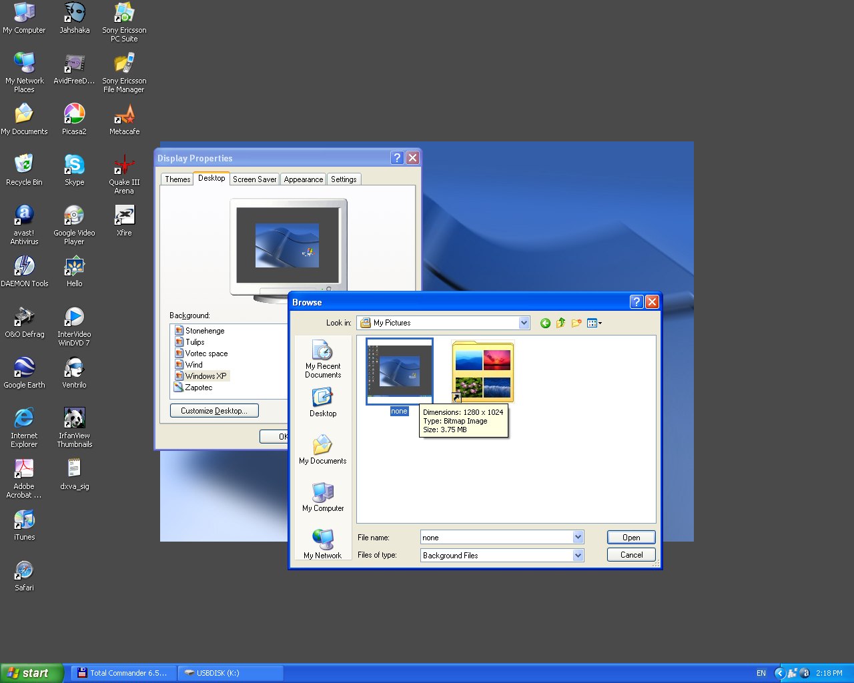
Task: Launch Xfire desktop shortcut
Action: (124, 221)
